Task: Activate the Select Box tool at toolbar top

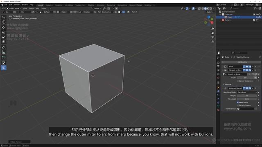Action: (4, 17)
